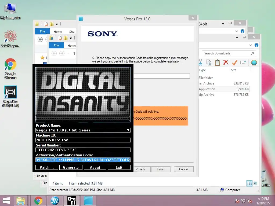This screenshot has height=206, width=275.
Task: Click the Patch button in the keygen
Action: click(x=47, y=167)
